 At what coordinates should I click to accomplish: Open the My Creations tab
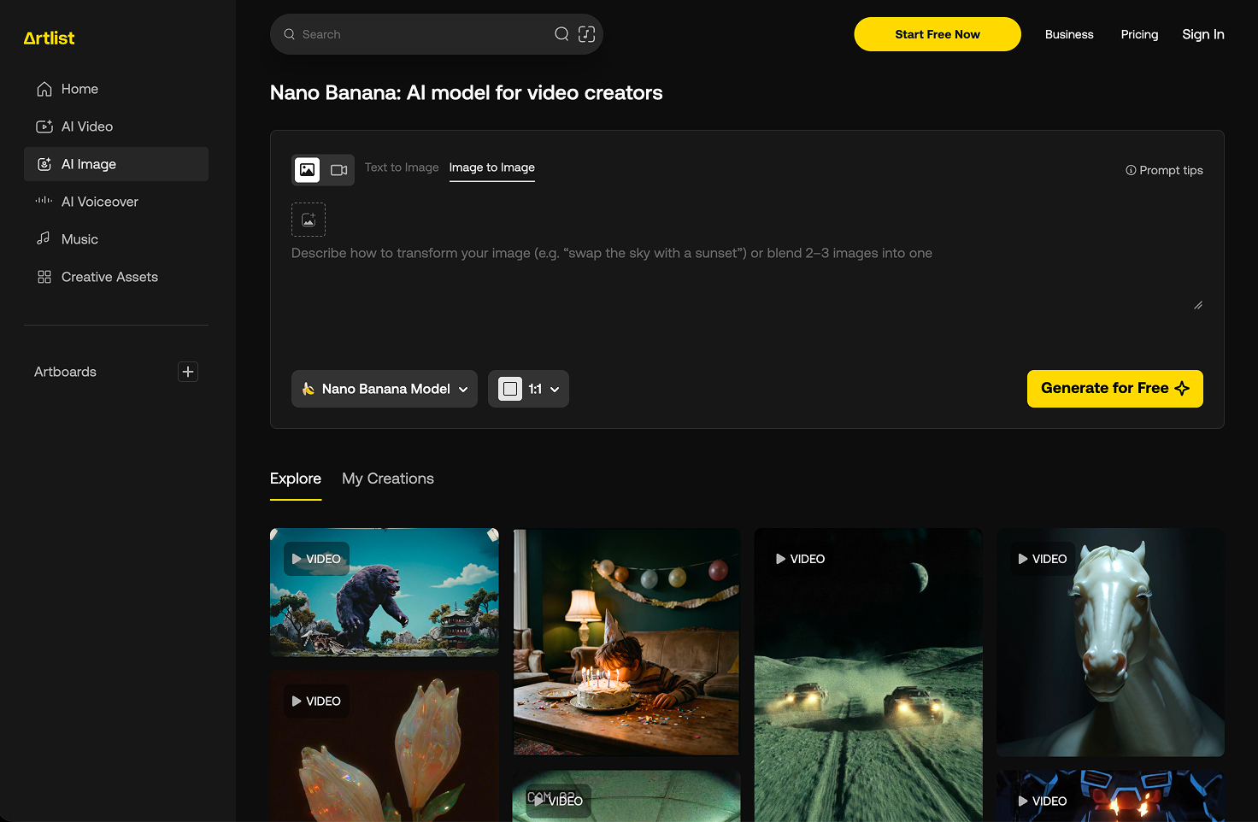(x=388, y=479)
